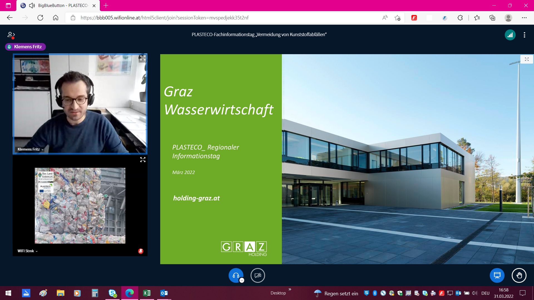The height and width of the screenshot is (300, 534).
Task: Toggle webcam sharing button
Action: pyautogui.click(x=258, y=275)
